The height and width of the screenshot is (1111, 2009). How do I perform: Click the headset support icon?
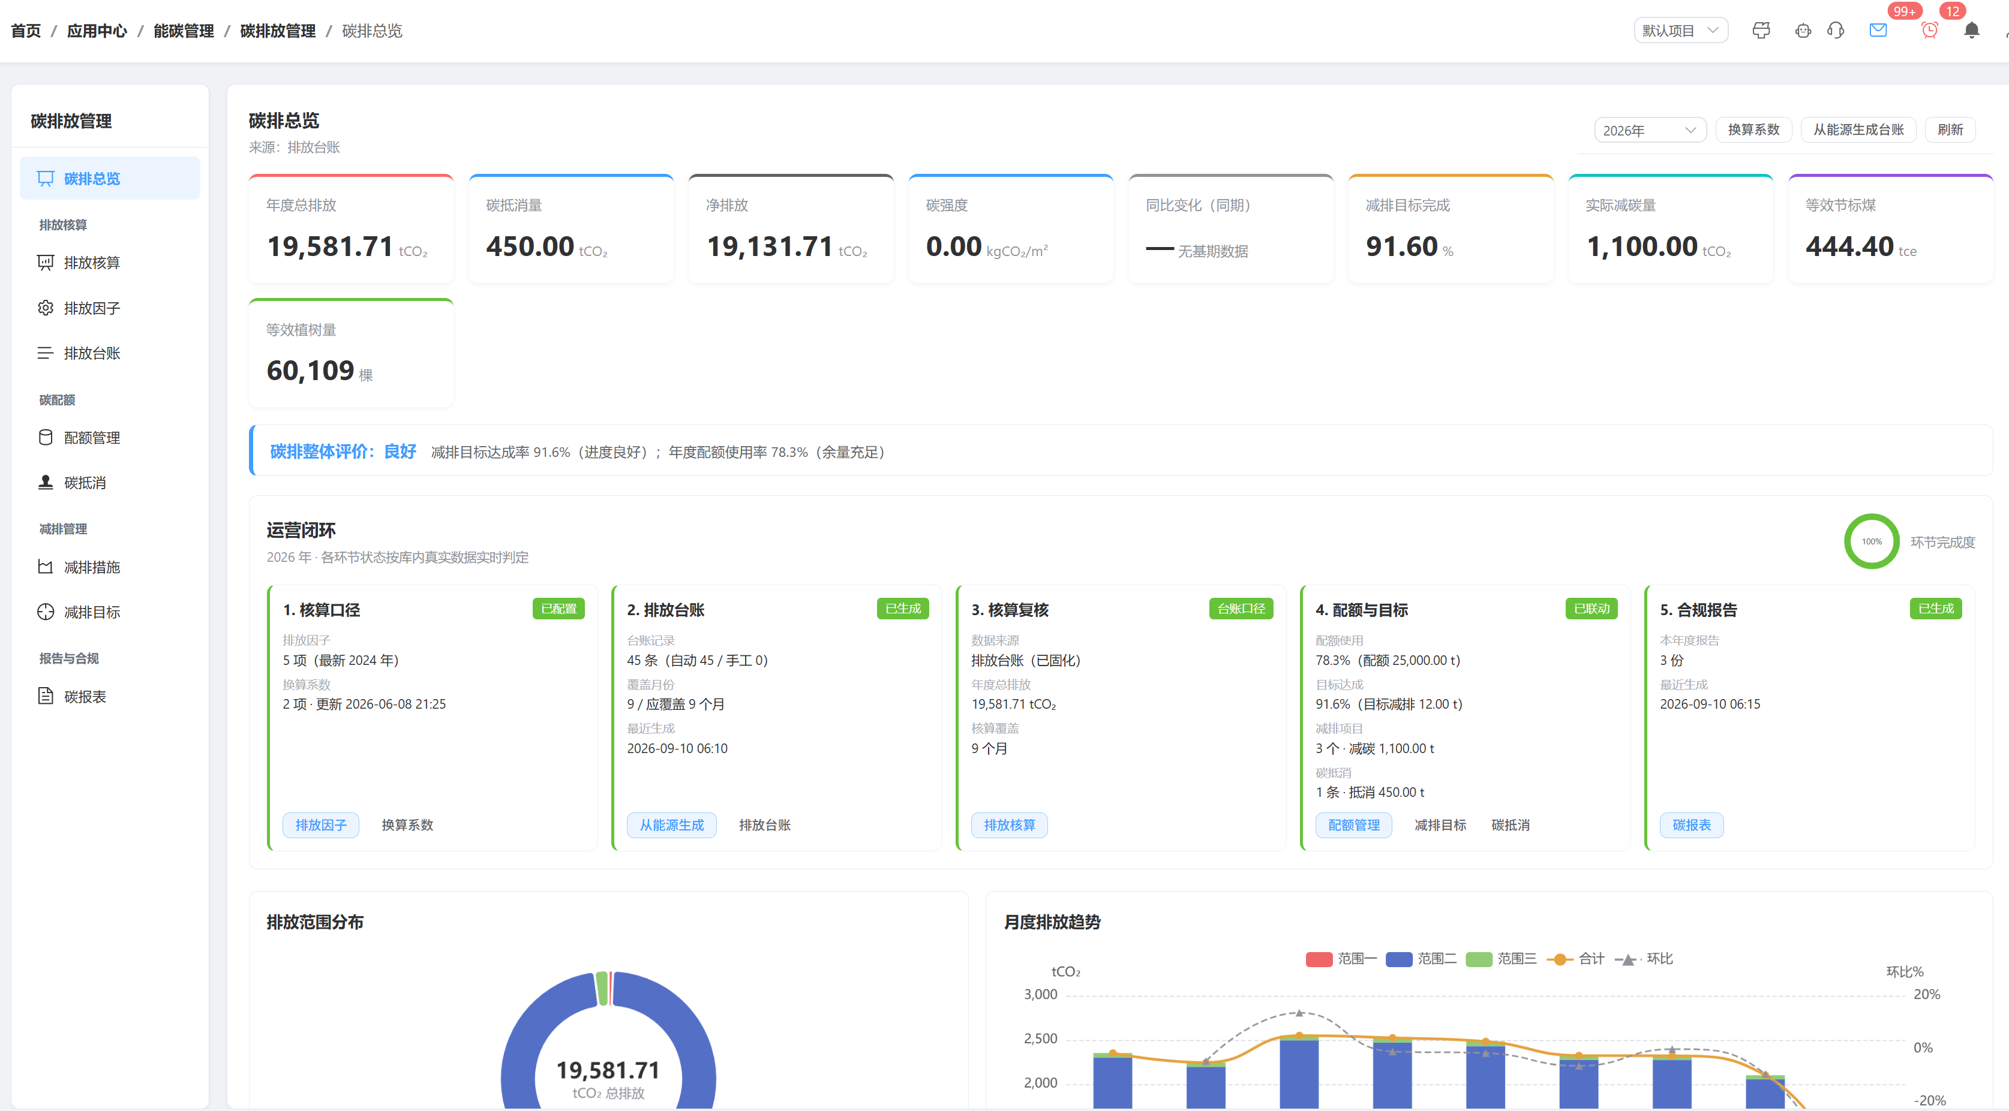point(1836,31)
